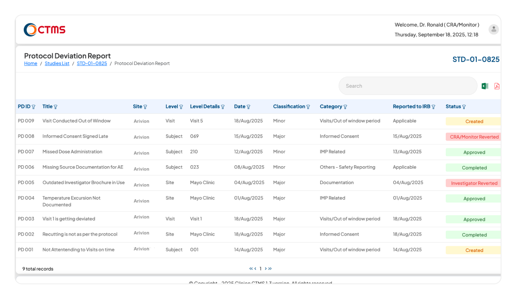Screen dimensions: 516x298
Task: Open the user profile avatar
Action: coord(493,29)
